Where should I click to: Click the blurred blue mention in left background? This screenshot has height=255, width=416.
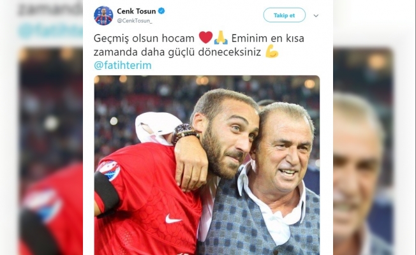click(50, 31)
